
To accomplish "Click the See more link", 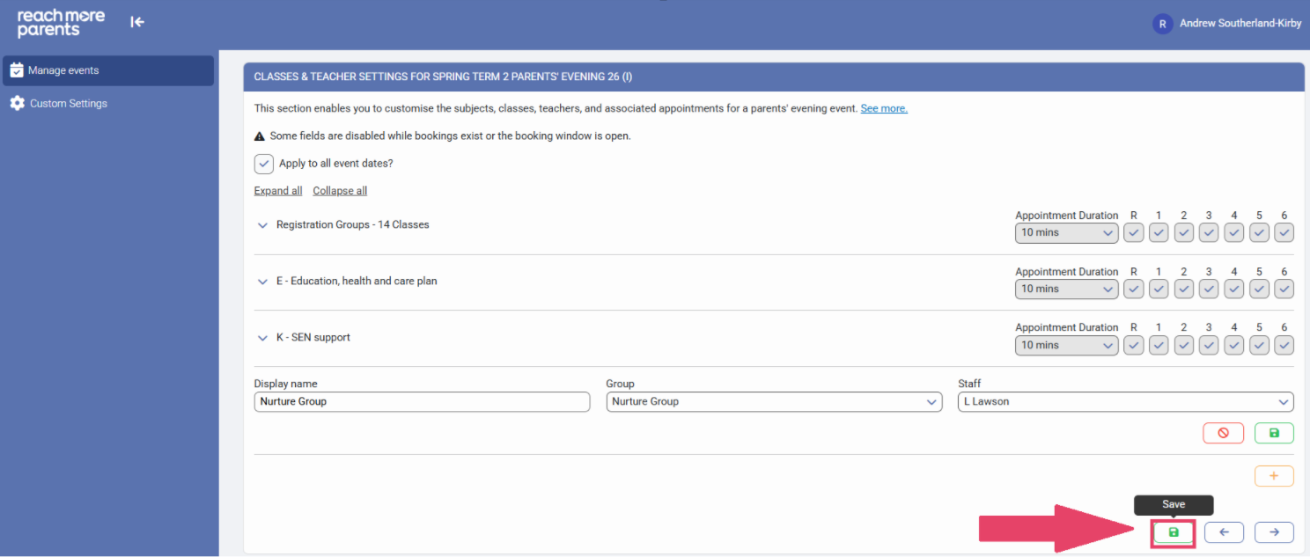I will click(883, 109).
